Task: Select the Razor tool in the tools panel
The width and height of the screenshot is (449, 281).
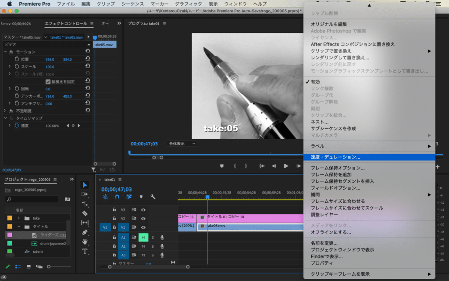Action: 85,213
